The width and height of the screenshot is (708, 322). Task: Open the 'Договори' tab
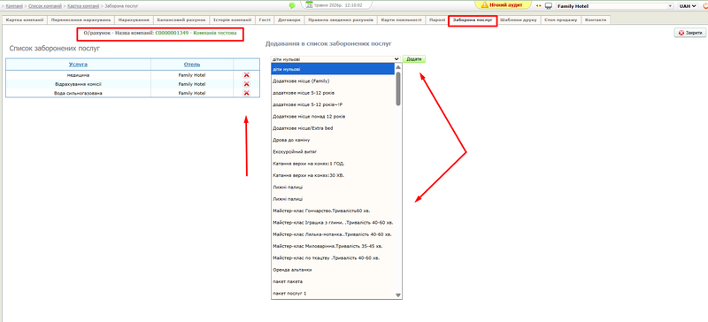click(289, 19)
